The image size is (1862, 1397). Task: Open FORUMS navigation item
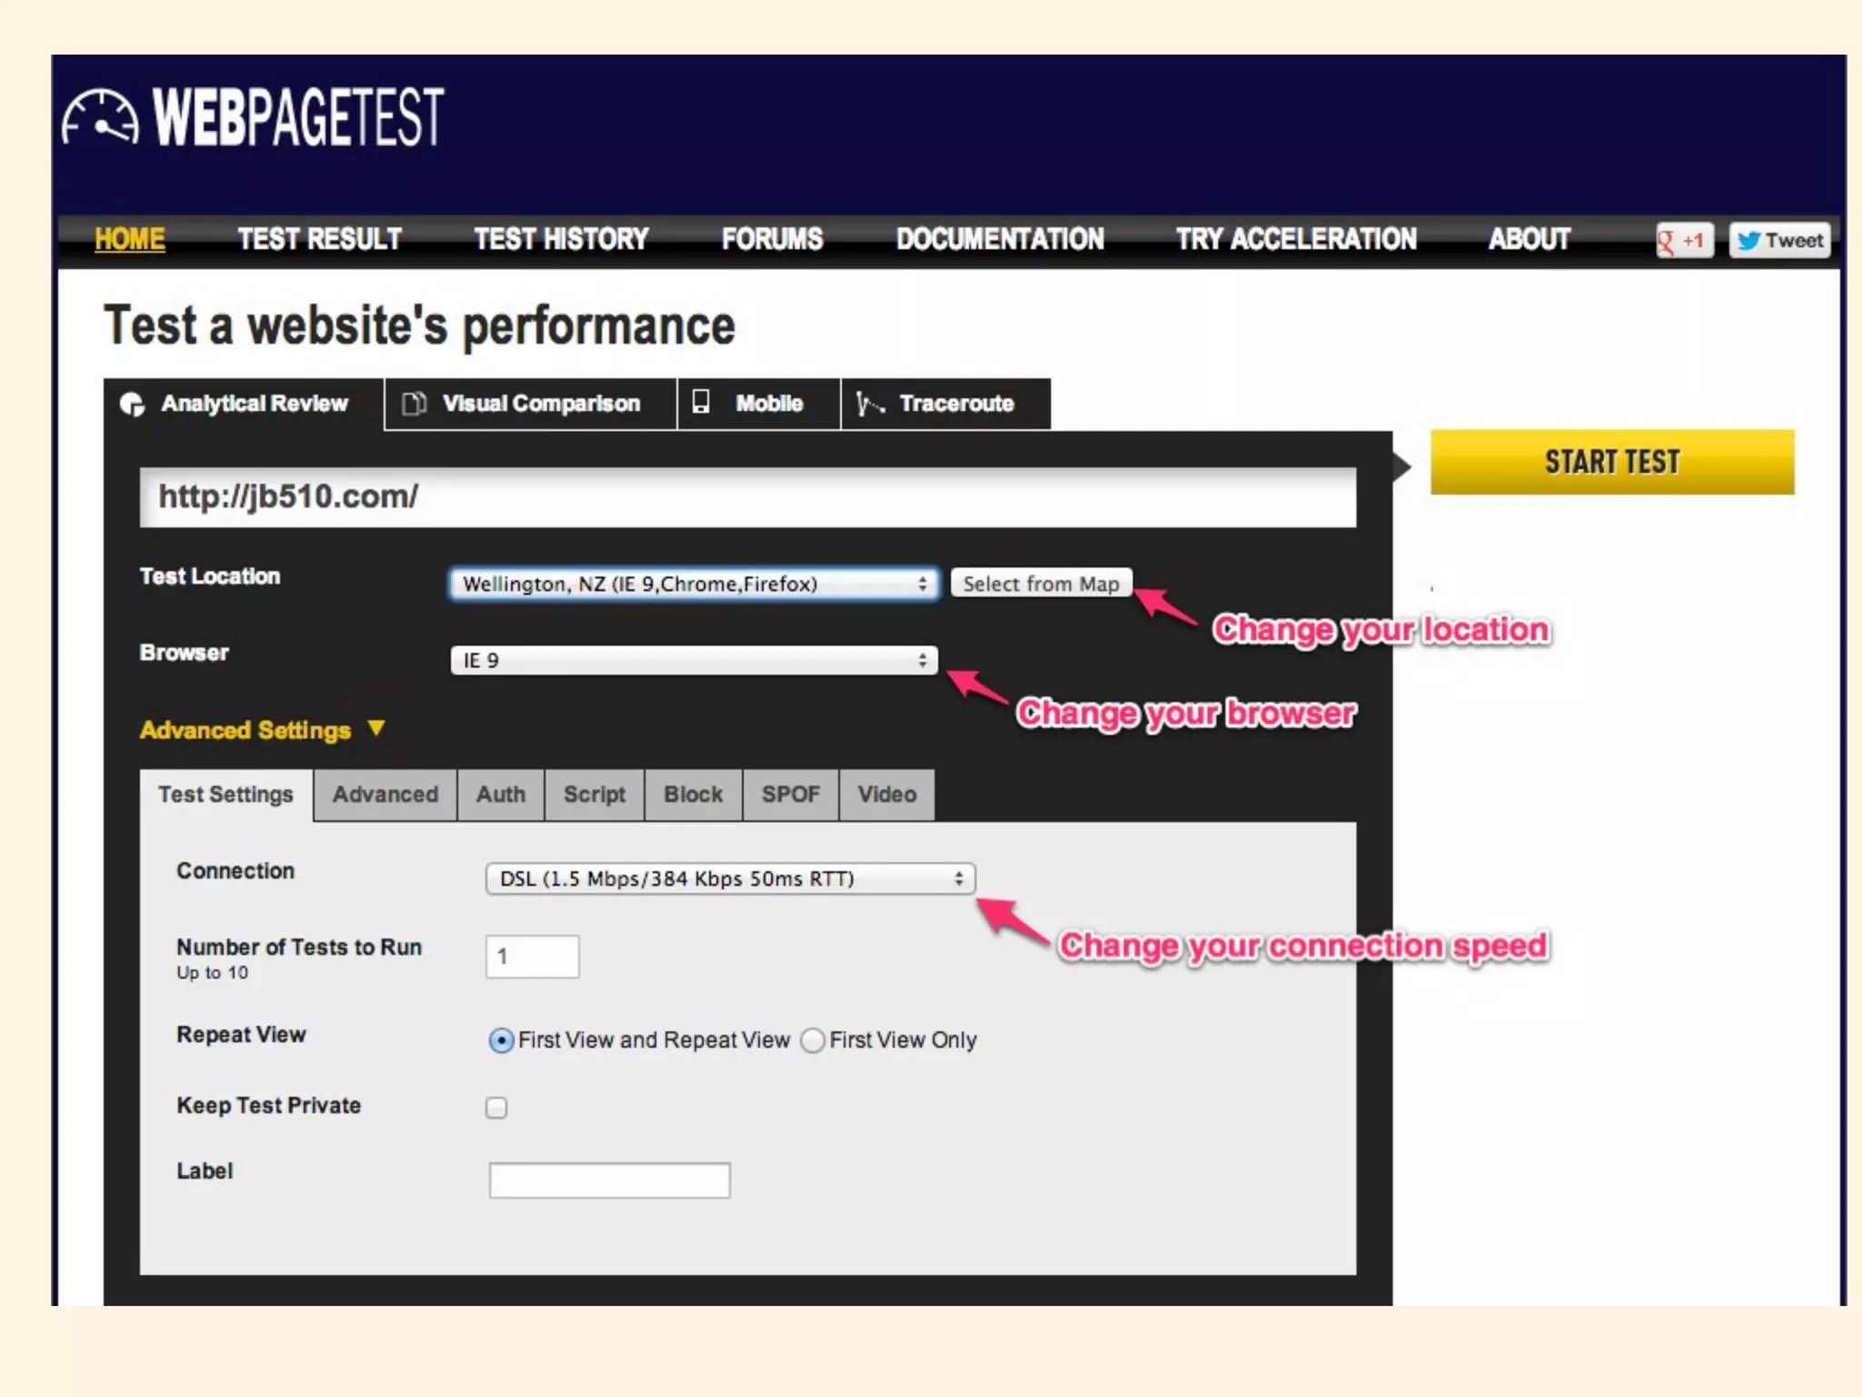point(772,239)
